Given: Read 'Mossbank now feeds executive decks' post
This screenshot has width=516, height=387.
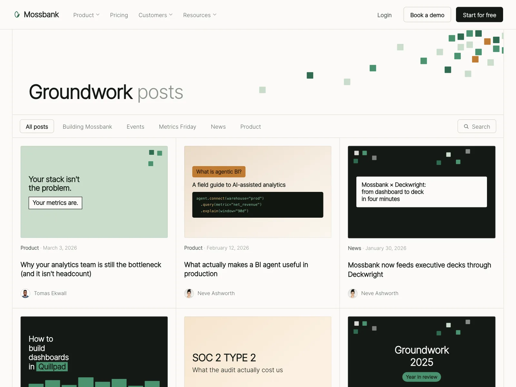Looking at the screenshot, I should pyautogui.click(x=420, y=270).
